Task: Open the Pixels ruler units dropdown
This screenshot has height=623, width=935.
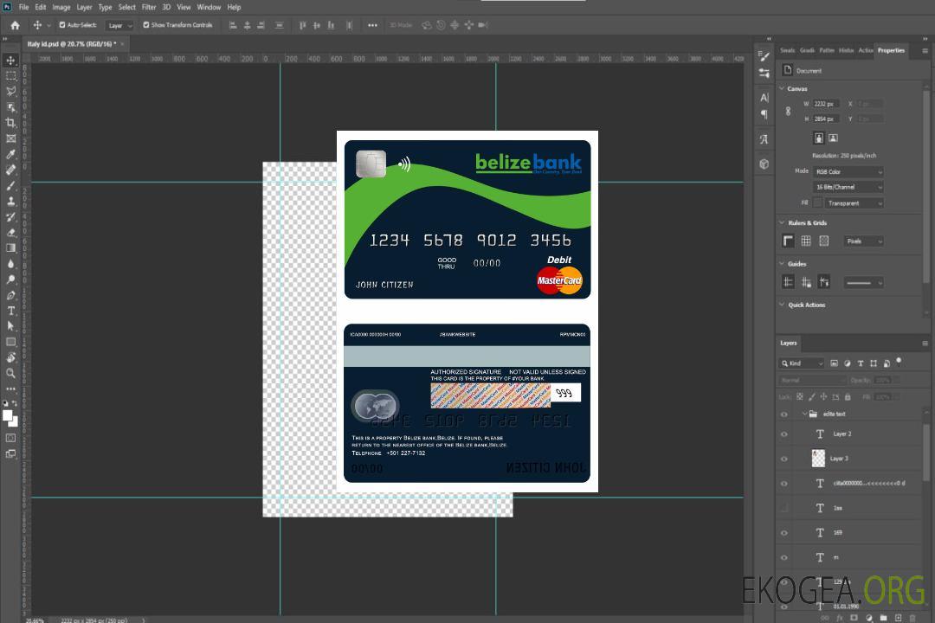Action: click(x=863, y=241)
